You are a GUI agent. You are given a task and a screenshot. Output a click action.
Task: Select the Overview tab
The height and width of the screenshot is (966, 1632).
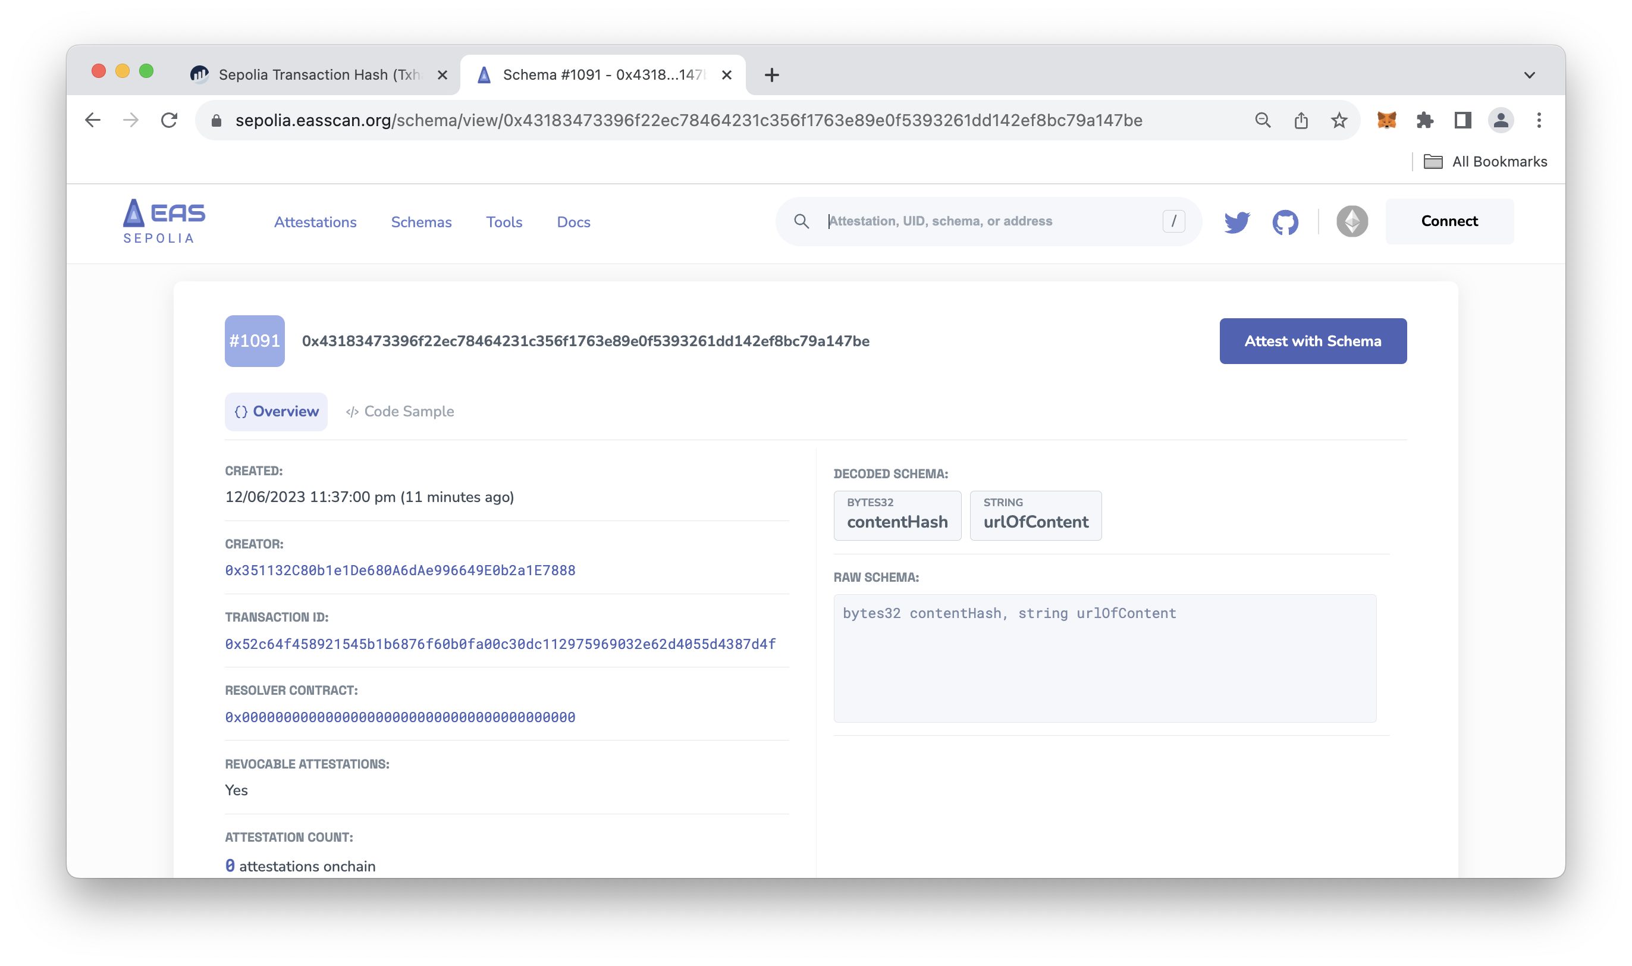click(276, 412)
